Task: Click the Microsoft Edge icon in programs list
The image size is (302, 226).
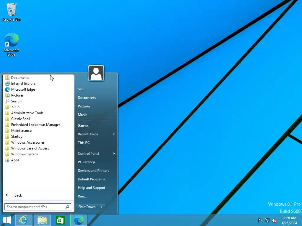Action: point(7,89)
